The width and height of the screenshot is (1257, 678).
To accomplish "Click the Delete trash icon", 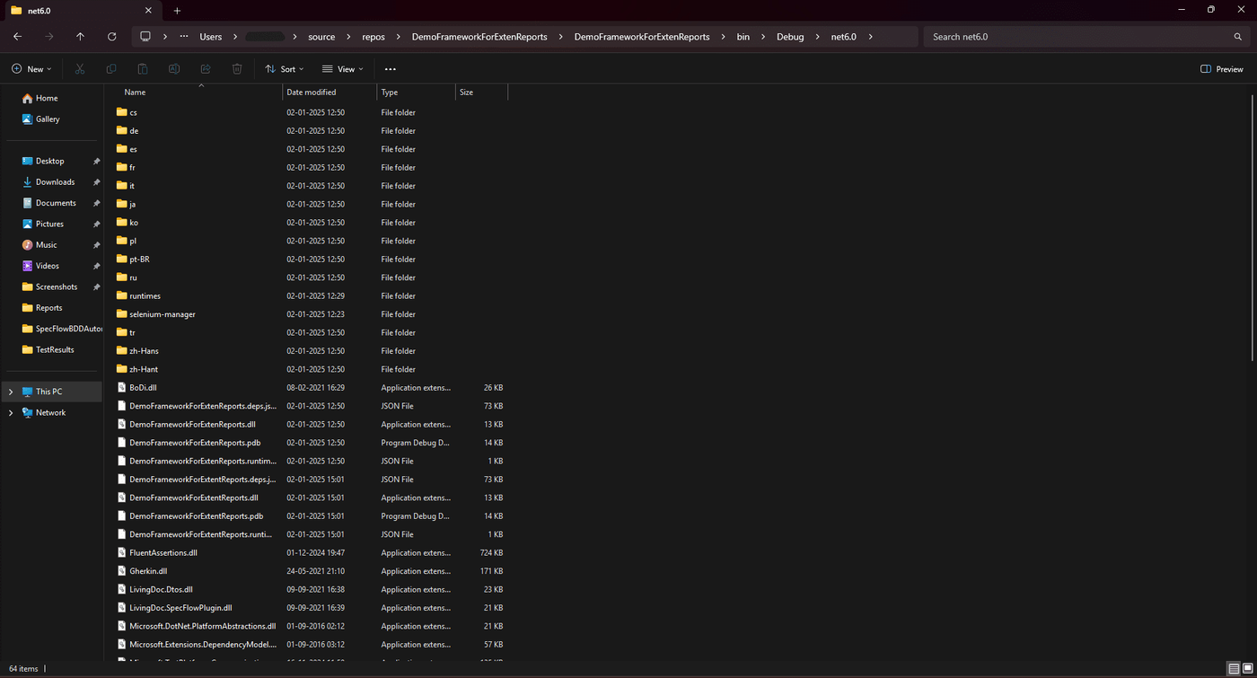I will [x=237, y=69].
